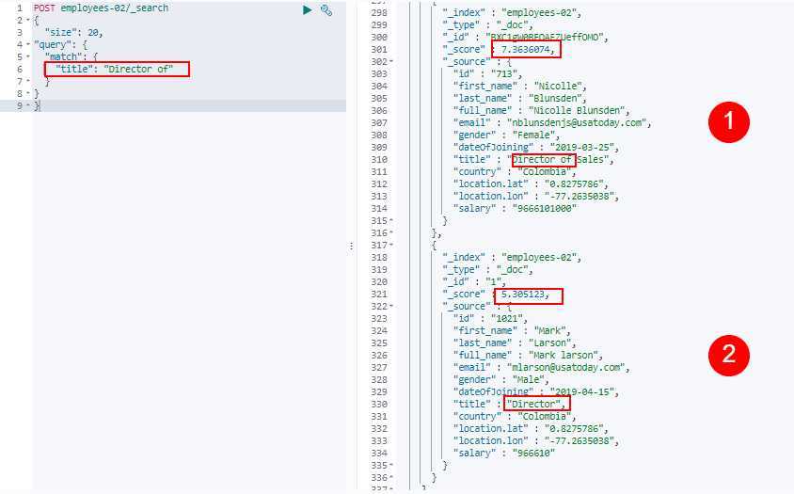Run the request with the green play icon
The image size is (794, 494).
coord(307,9)
